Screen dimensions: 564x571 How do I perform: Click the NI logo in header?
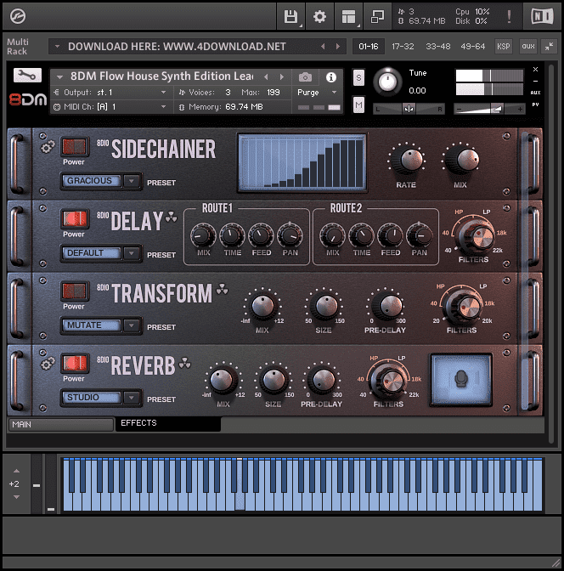(x=542, y=16)
